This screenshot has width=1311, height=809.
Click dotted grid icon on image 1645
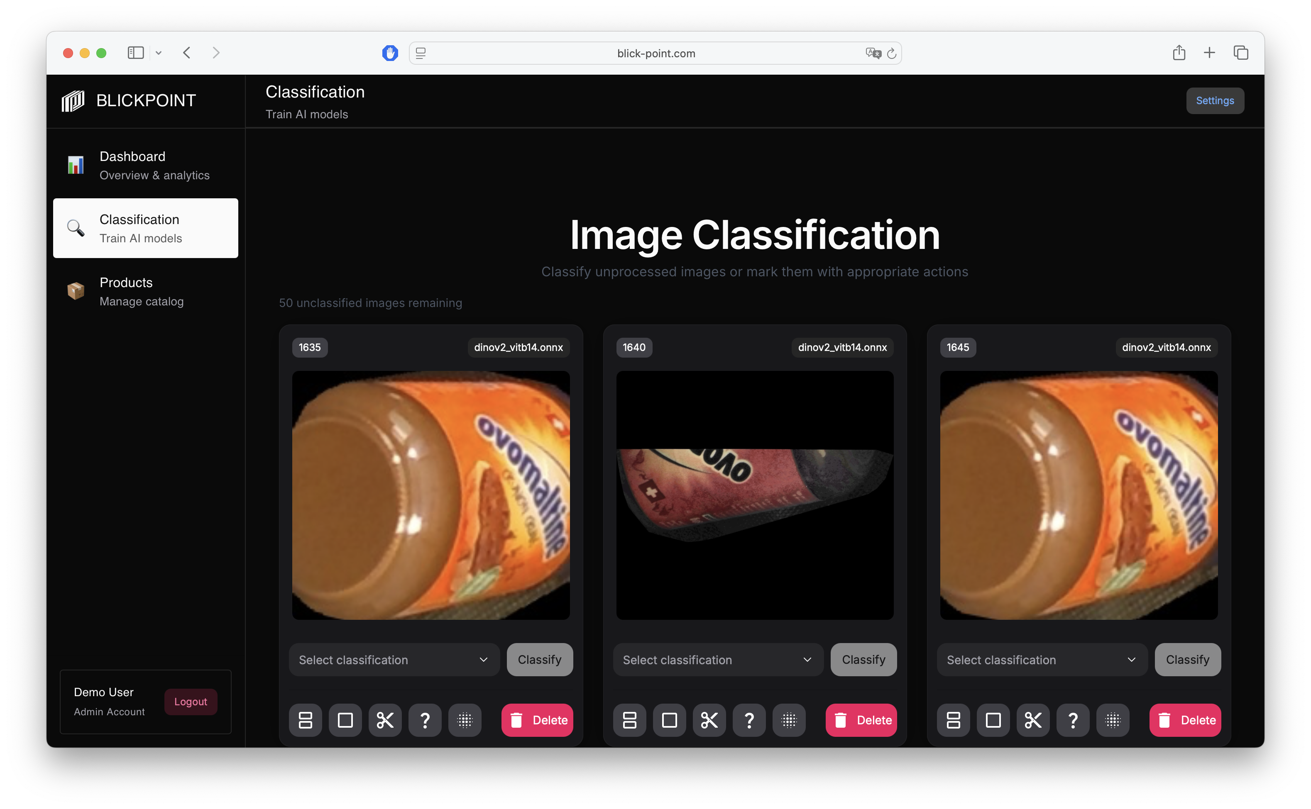pyautogui.click(x=1113, y=720)
